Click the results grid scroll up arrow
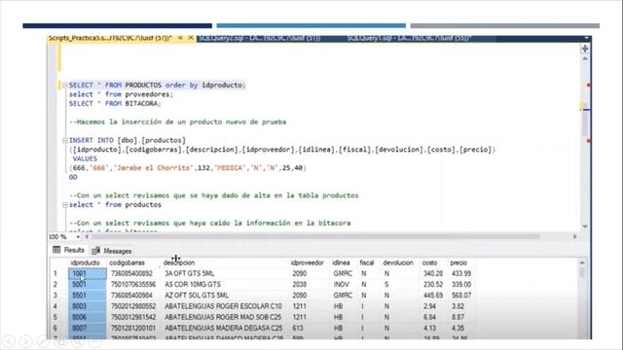Screen dimensions: 623x350 coord(582,262)
